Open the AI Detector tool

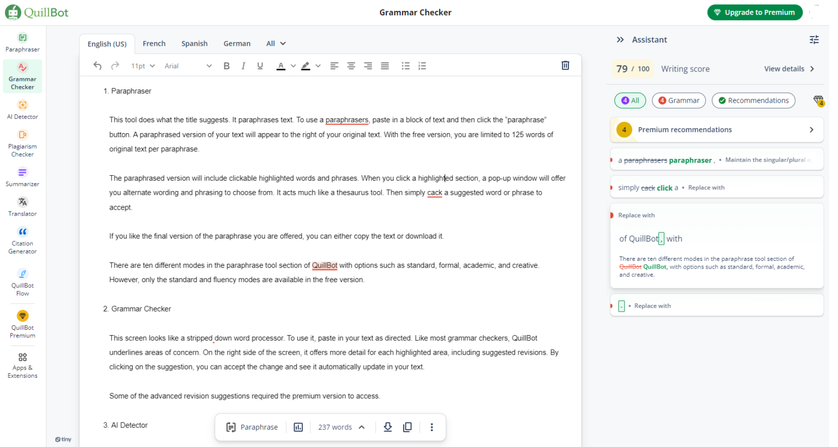click(x=22, y=110)
